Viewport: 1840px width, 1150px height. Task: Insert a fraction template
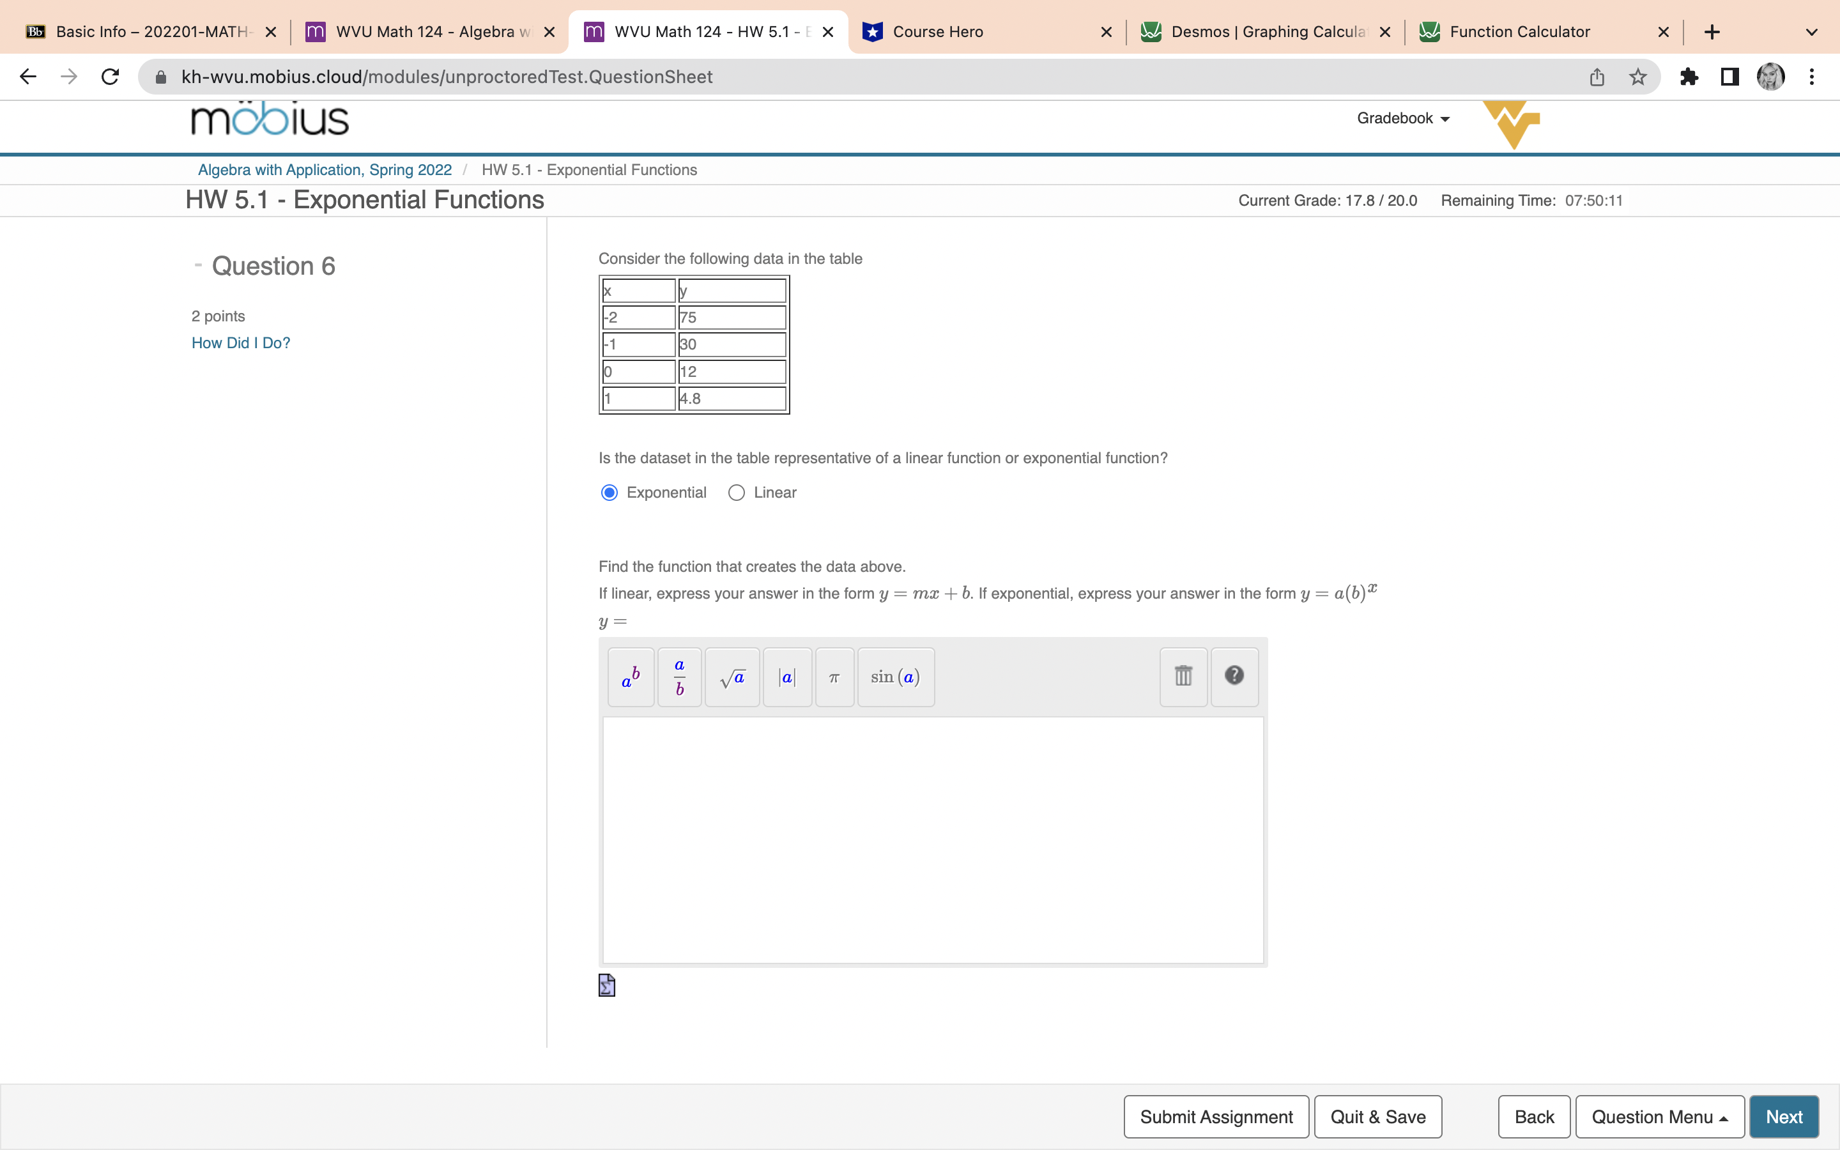coord(679,676)
